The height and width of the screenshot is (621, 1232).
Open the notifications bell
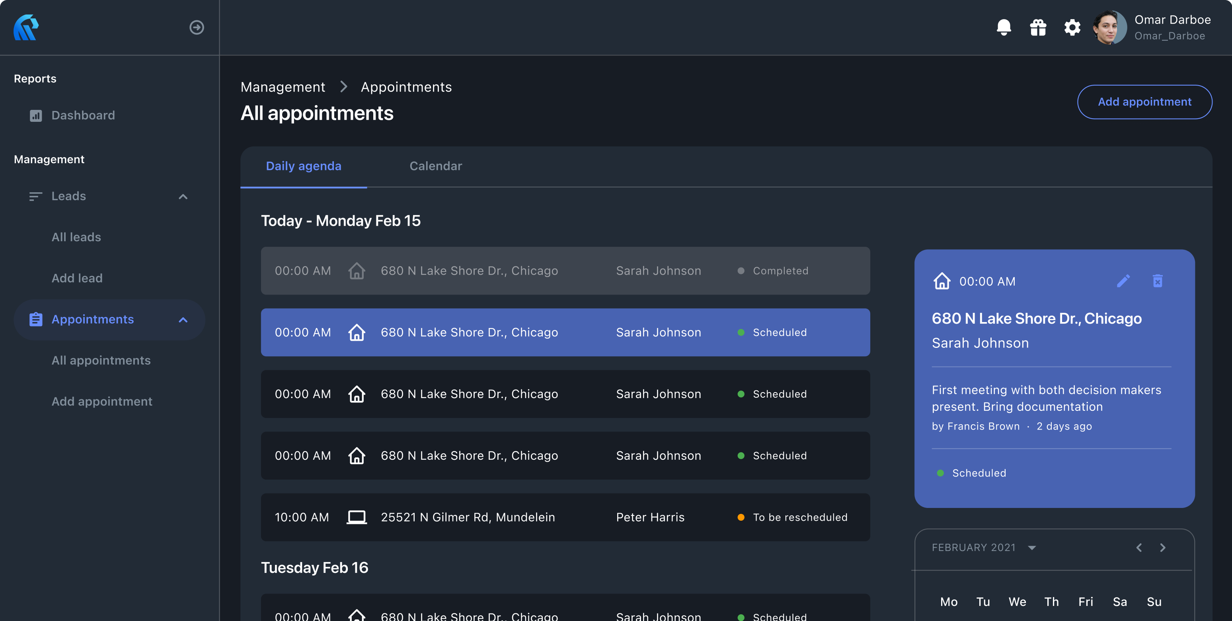pos(1004,27)
